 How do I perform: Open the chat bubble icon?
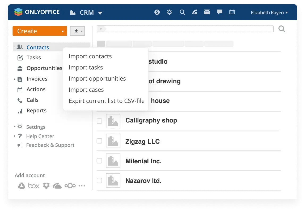pyautogui.click(x=219, y=12)
